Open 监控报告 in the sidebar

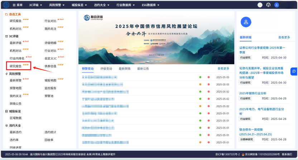[51, 88]
